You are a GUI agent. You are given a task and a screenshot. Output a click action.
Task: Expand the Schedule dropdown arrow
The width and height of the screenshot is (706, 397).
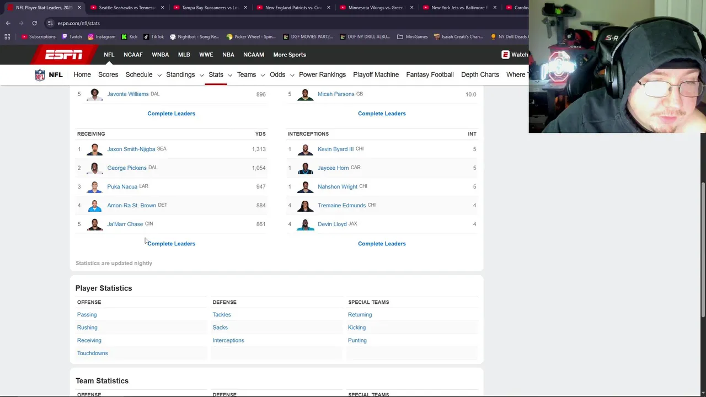coord(159,75)
